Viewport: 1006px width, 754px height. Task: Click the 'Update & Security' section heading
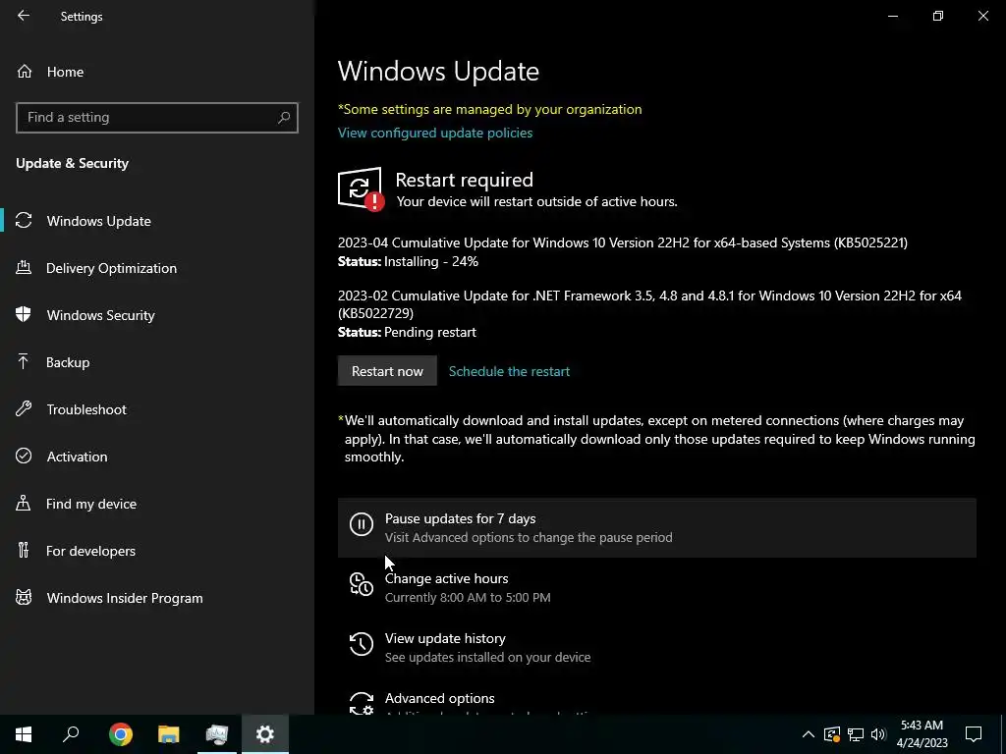pyautogui.click(x=72, y=163)
